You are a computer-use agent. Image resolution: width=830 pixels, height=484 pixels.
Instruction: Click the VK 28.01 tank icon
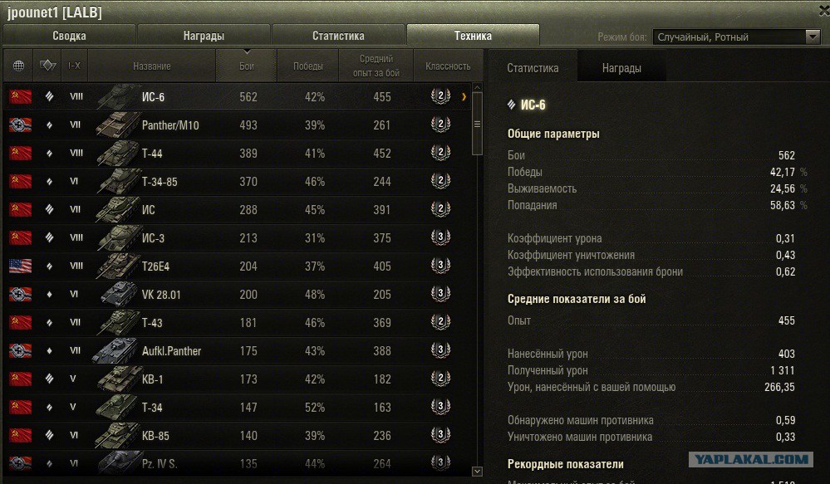point(118,295)
